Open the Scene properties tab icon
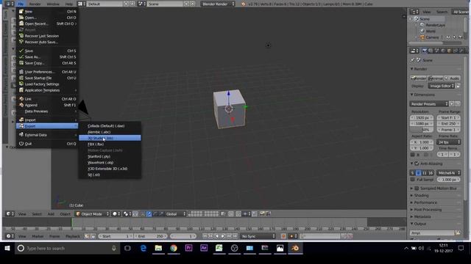This screenshot has height=264, width=471. tap(436, 51)
